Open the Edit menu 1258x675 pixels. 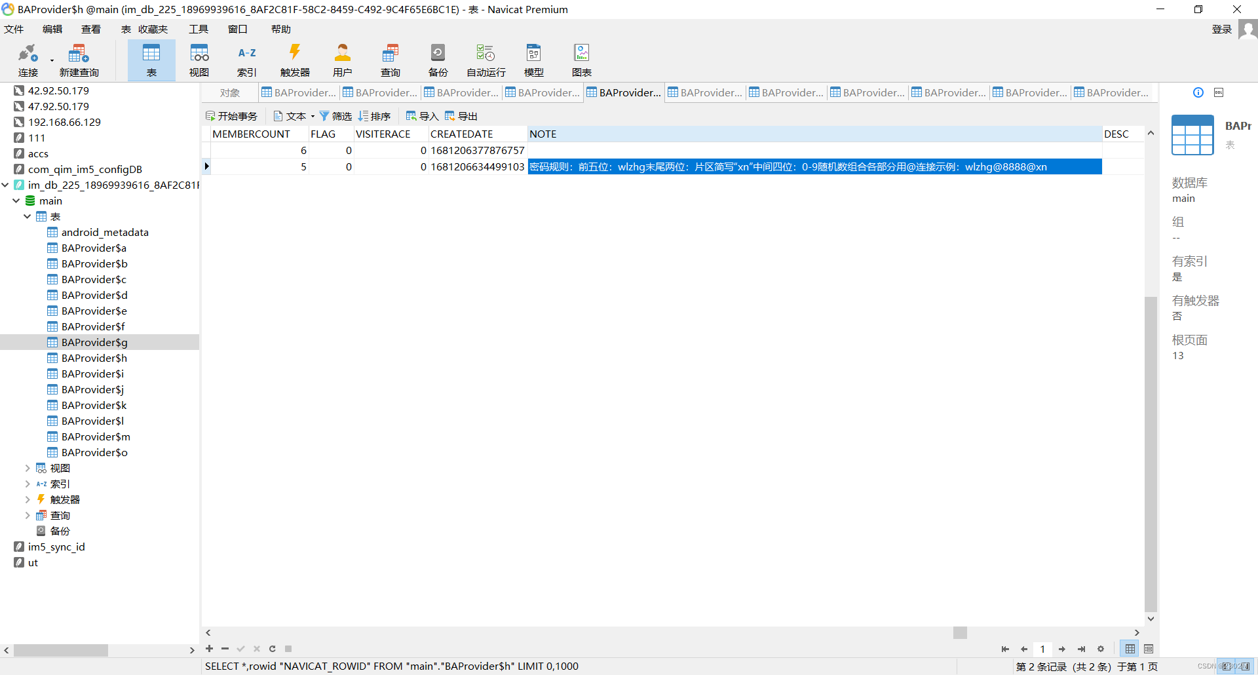[x=52, y=29]
